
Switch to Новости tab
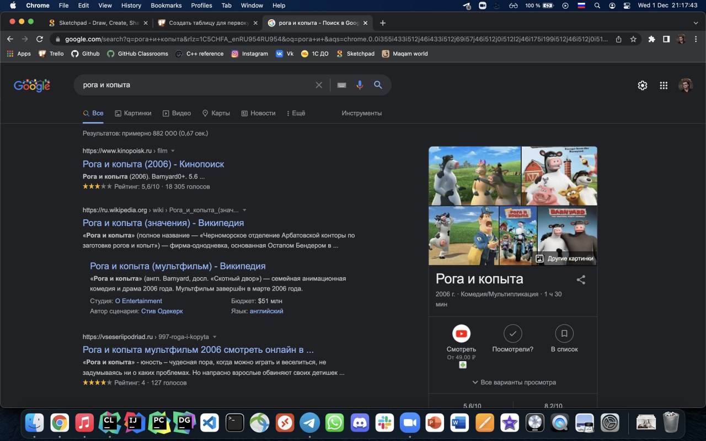coord(258,113)
